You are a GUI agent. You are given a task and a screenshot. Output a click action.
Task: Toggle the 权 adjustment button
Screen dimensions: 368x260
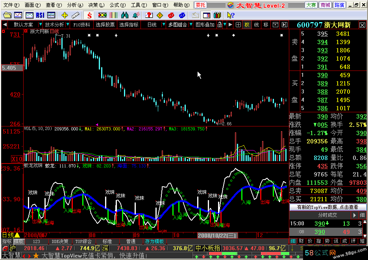tap(247, 24)
